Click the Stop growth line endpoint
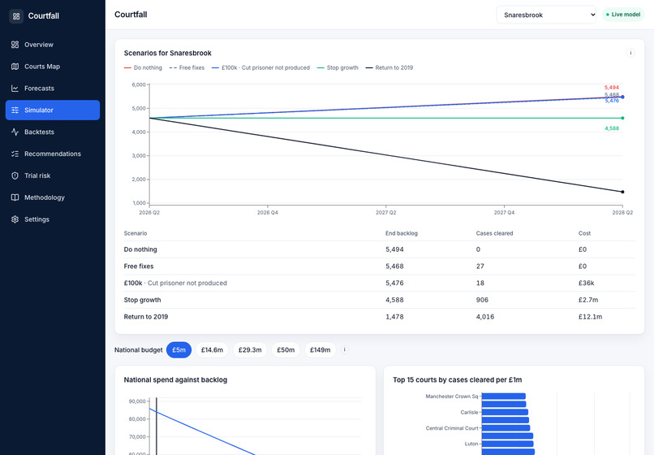 point(622,119)
